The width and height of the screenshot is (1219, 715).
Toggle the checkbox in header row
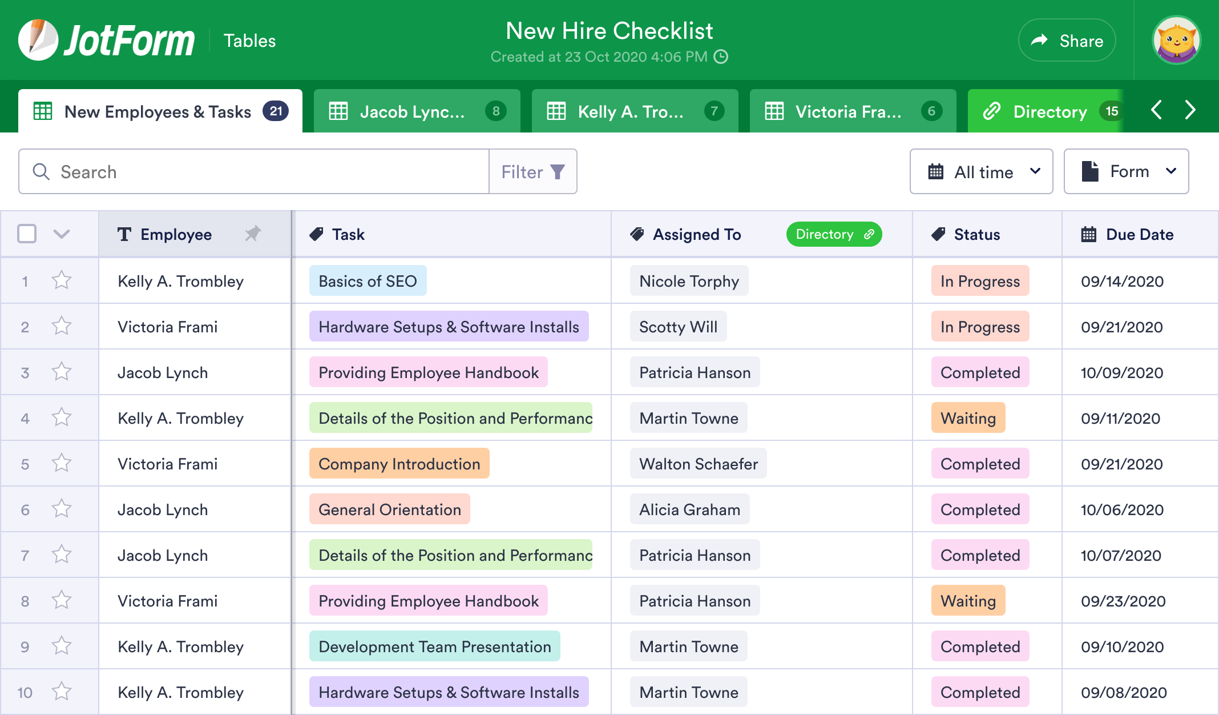tap(27, 234)
